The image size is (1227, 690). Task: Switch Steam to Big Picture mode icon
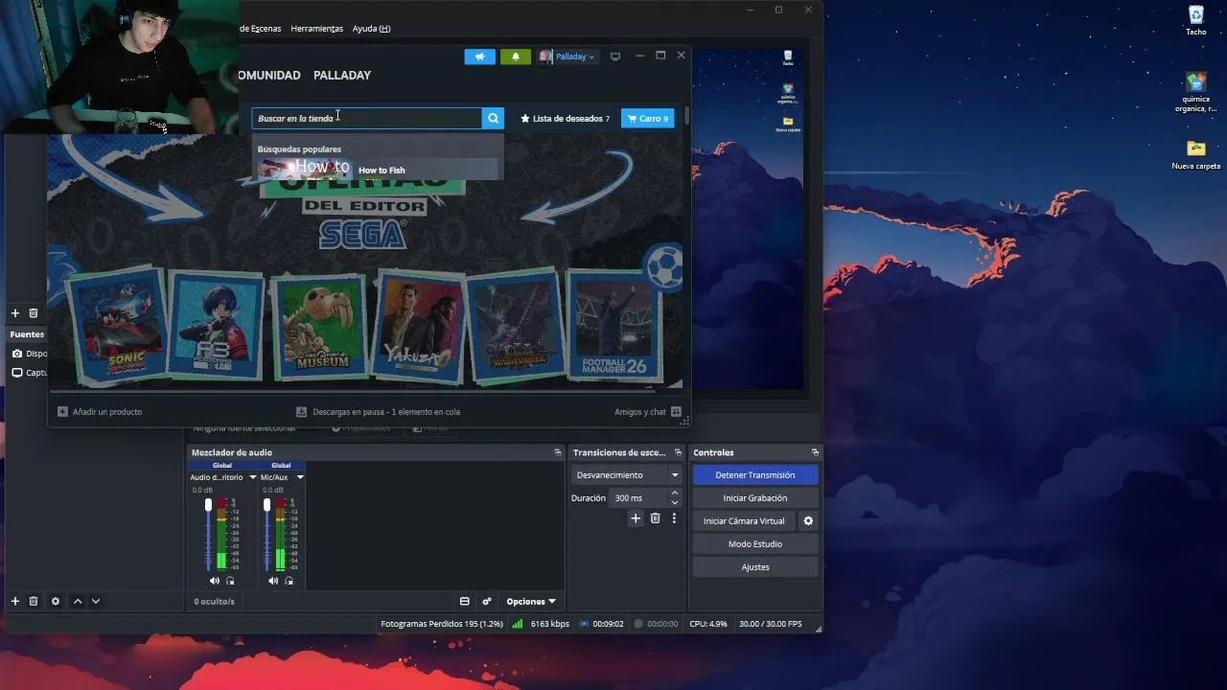point(615,57)
